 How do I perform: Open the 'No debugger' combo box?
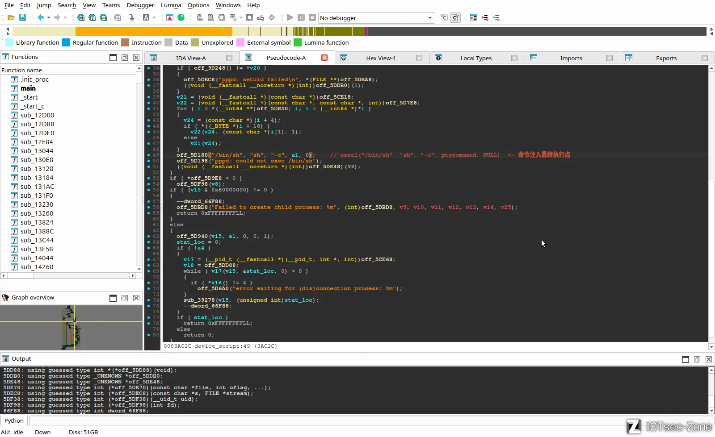point(376,18)
